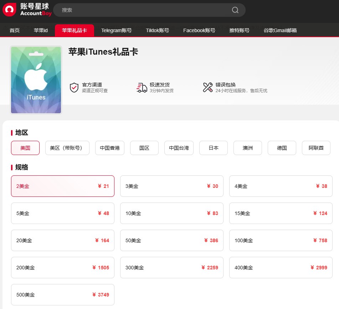Click the iTunes gift card image

click(x=36, y=80)
